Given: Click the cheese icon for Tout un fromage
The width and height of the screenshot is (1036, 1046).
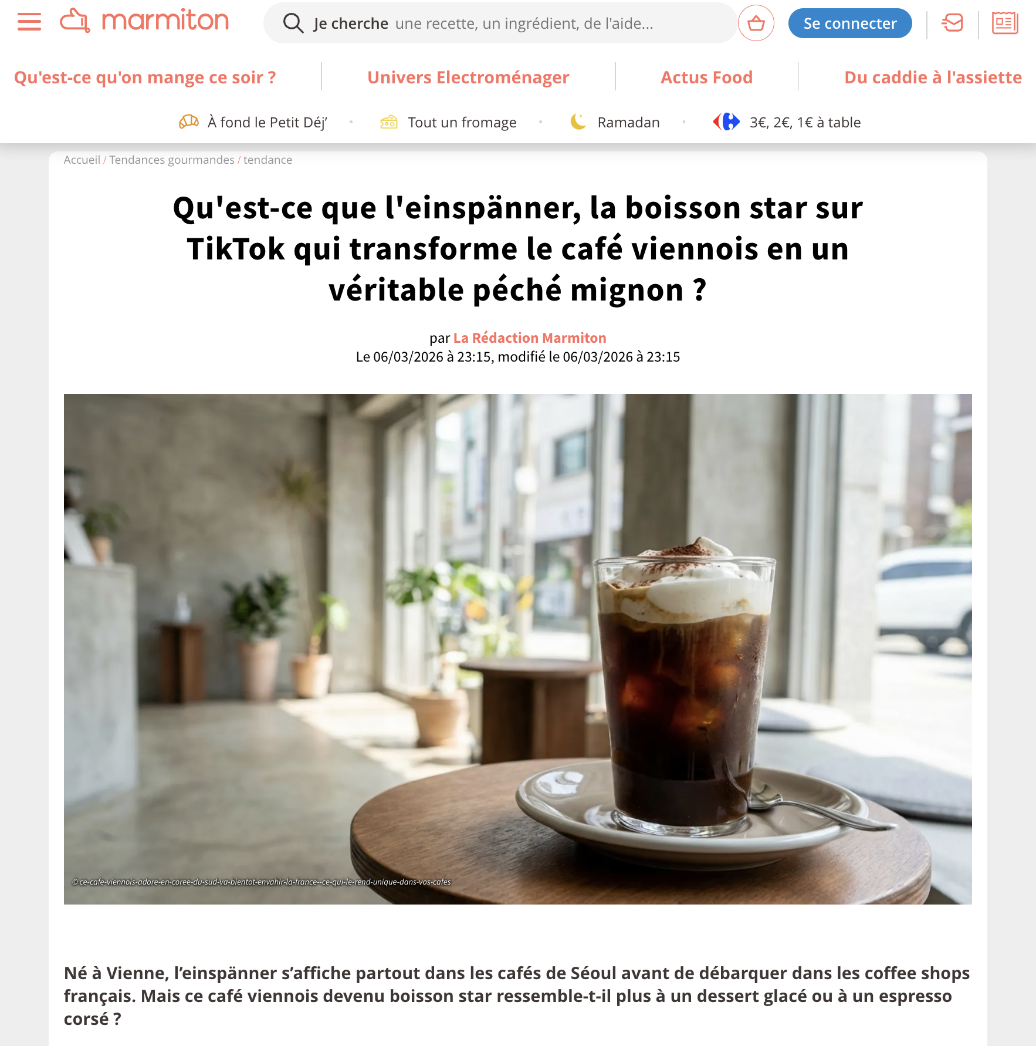Looking at the screenshot, I should tap(389, 122).
